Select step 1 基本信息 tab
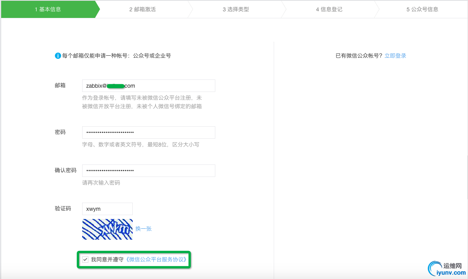 [48, 9]
